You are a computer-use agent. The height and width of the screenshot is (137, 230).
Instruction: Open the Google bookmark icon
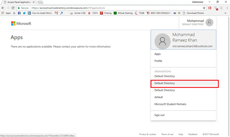click(14, 13)
